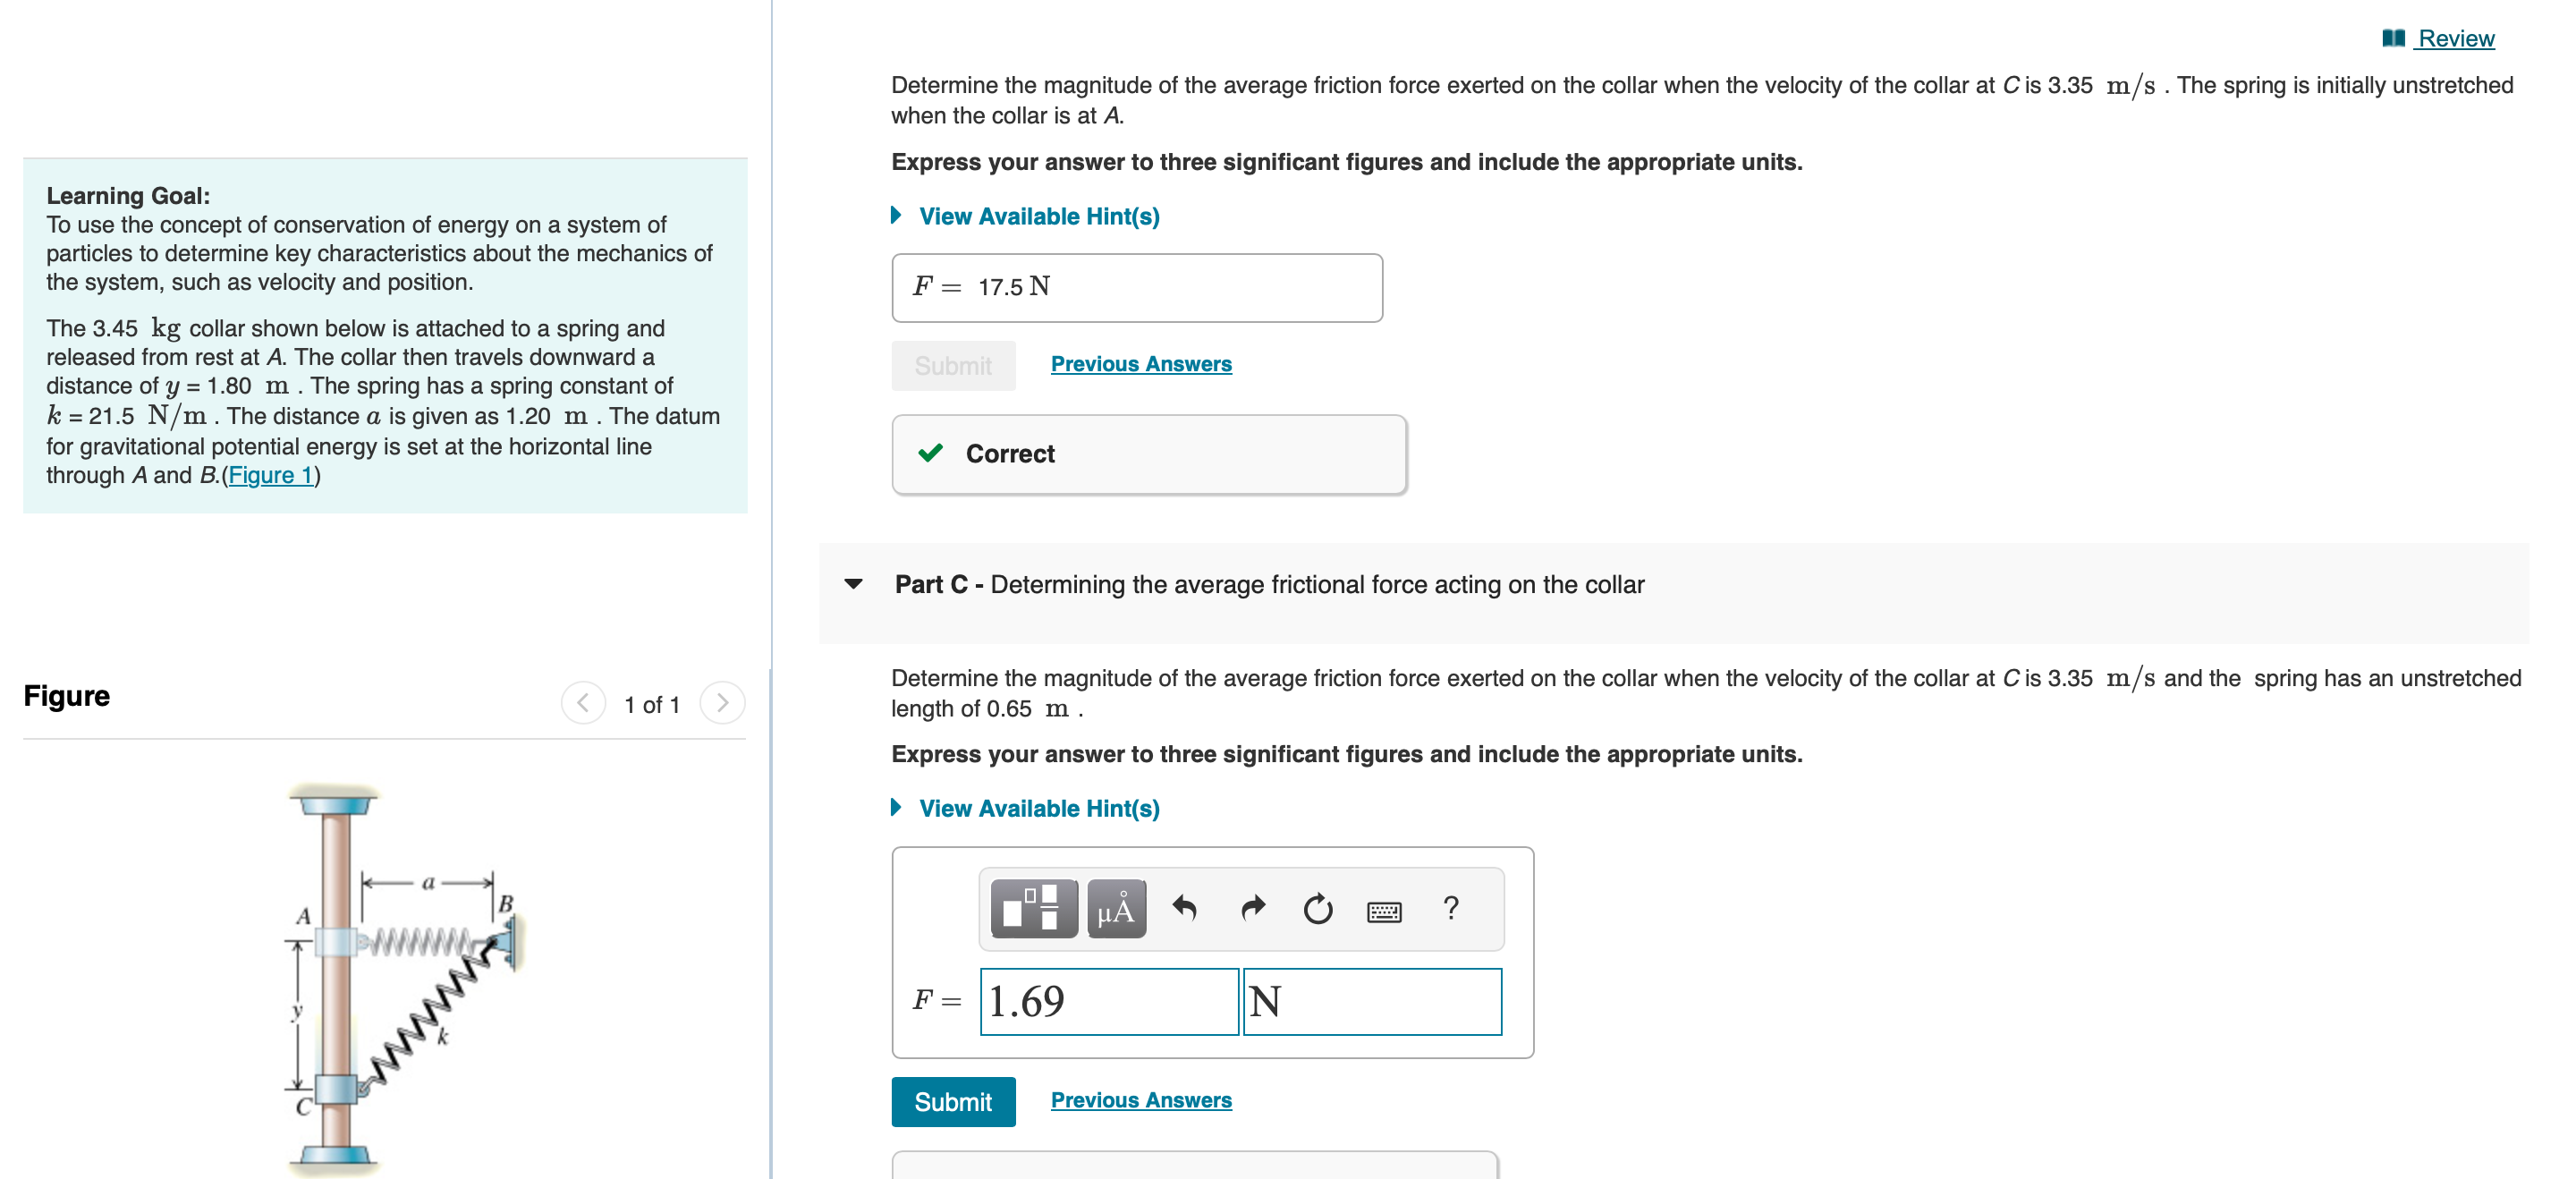
Task: Click the question mark help icon
Action: [1451, 908]
